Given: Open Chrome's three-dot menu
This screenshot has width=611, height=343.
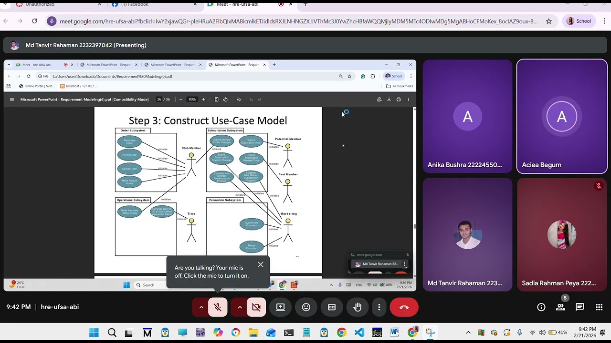Looking at the screenshot, I should [x=605, y=21].
